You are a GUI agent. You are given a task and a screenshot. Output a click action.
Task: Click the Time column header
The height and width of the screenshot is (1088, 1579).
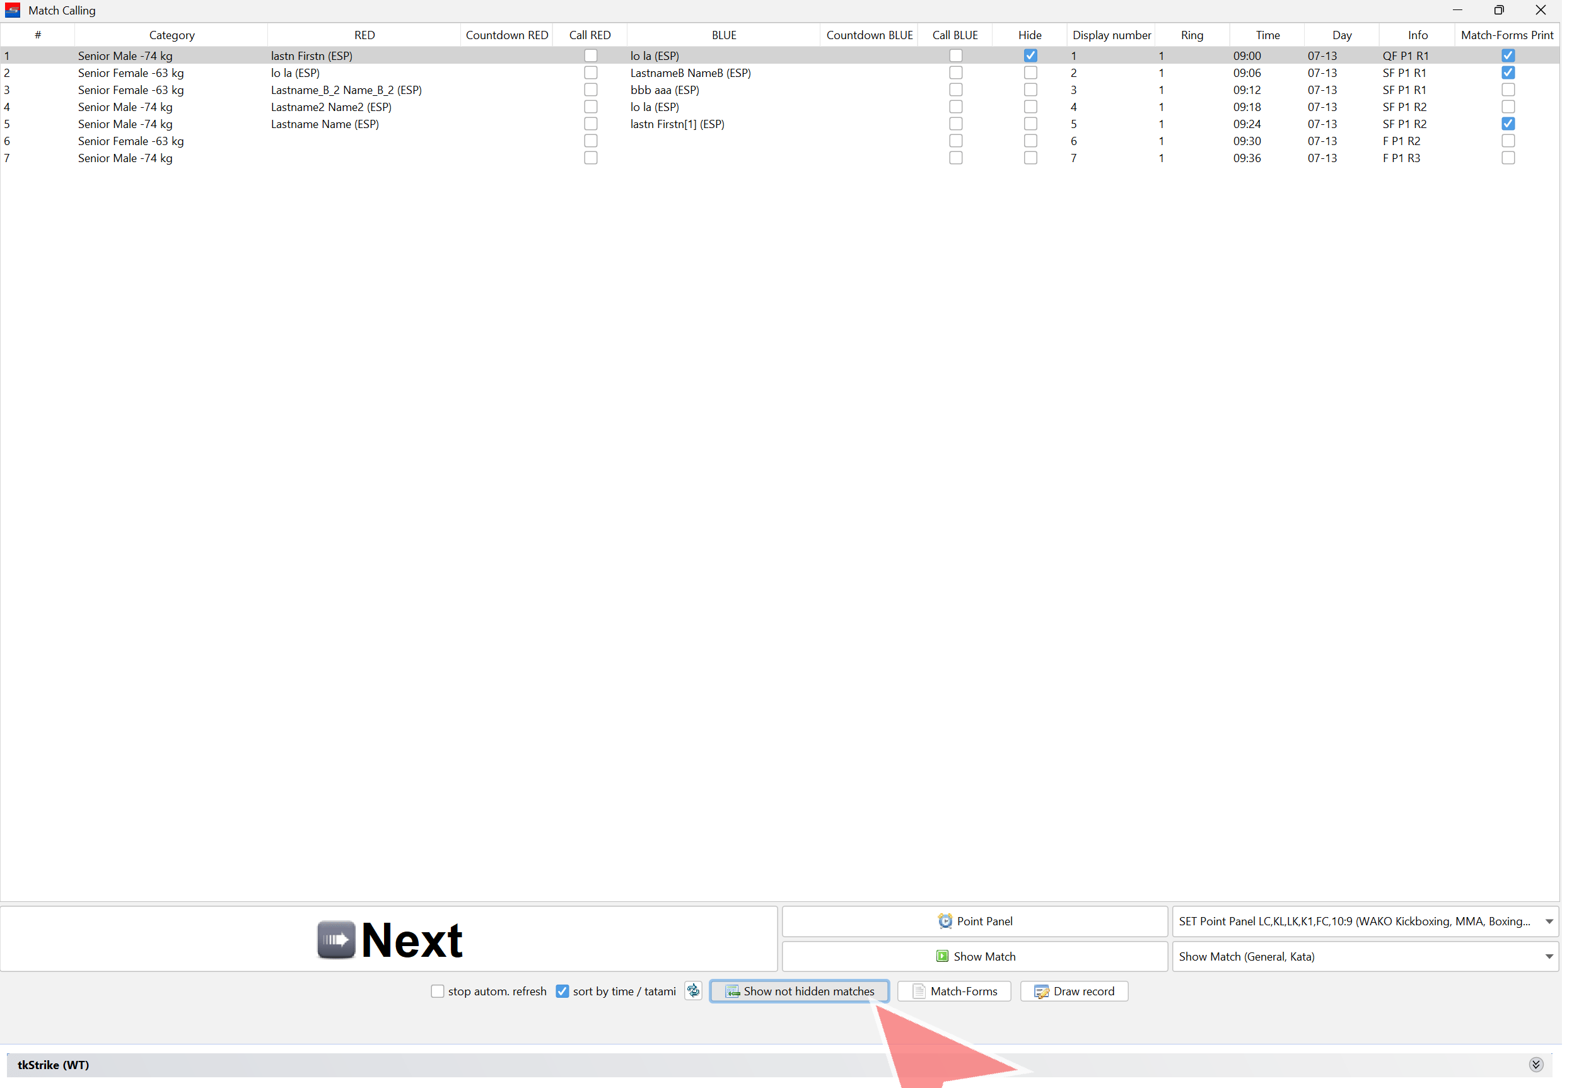click(1267, 35)
